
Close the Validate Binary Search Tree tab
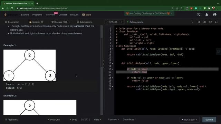[x=32, y=3]
